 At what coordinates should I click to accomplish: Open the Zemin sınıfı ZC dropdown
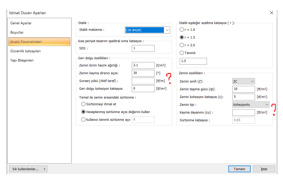pos(243,81)
